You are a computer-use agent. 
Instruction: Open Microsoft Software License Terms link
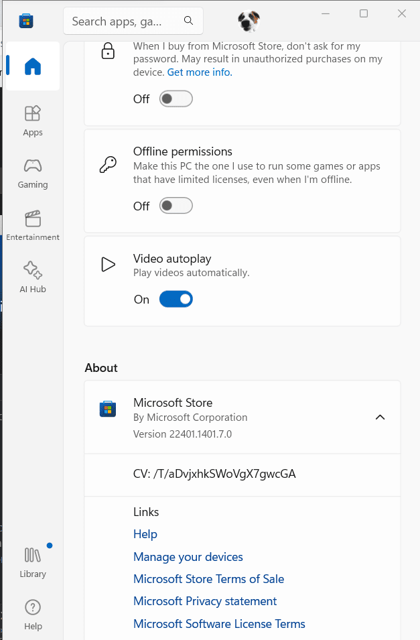coord(219,624)
